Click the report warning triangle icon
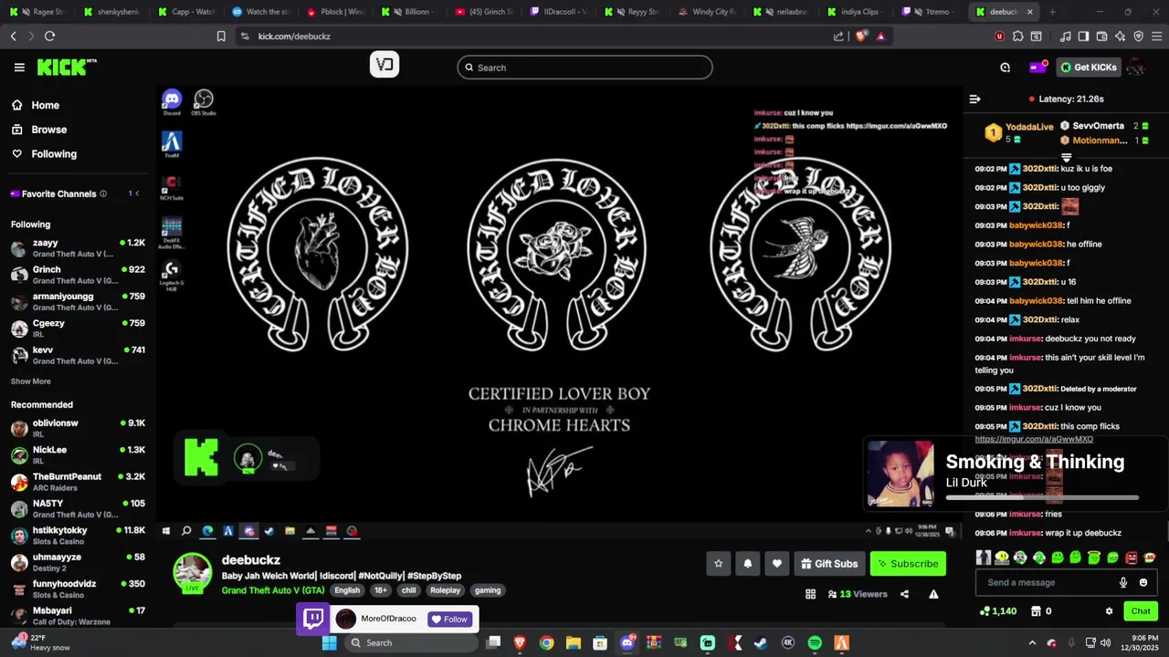 coord(933,594)
